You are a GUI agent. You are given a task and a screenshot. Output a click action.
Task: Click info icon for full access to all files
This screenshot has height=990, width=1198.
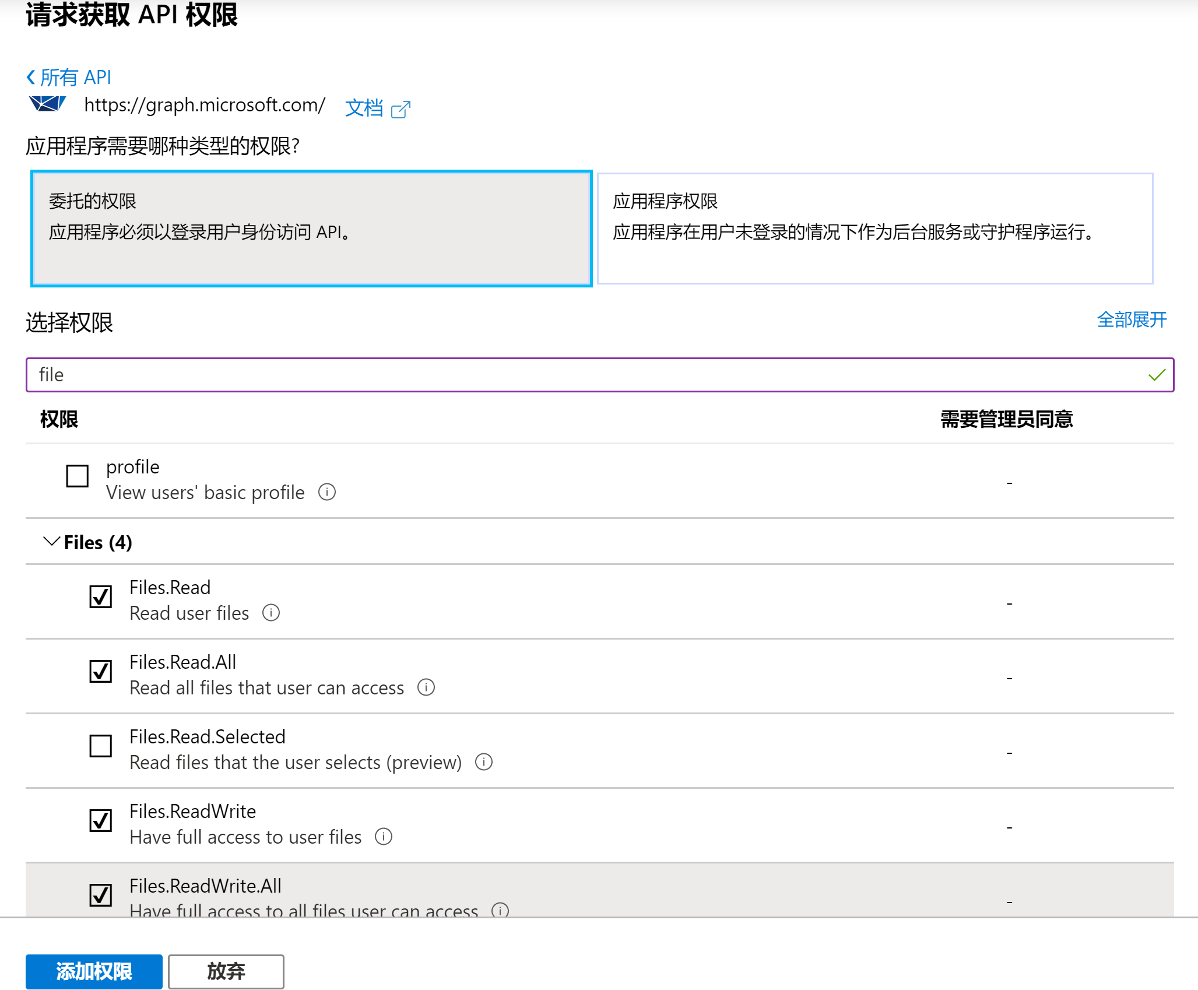tap(500, 910)
